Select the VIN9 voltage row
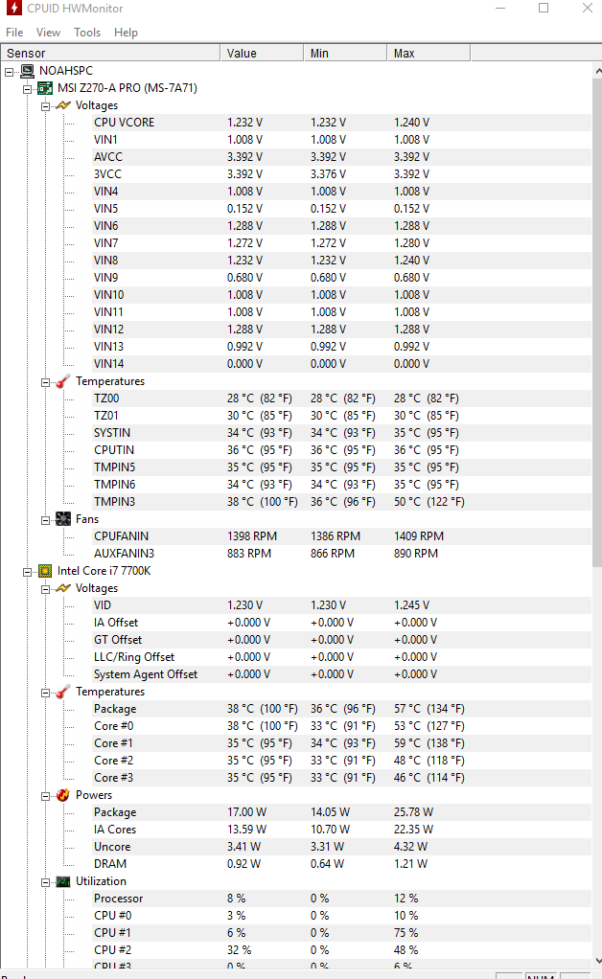This screenshot has height=979, width=602. click(341, 277)
